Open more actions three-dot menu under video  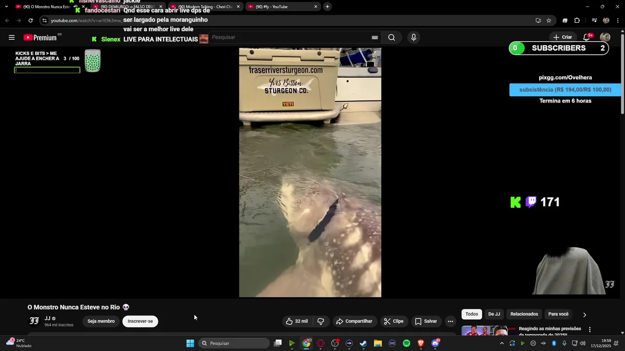click(x=450, y=321)
